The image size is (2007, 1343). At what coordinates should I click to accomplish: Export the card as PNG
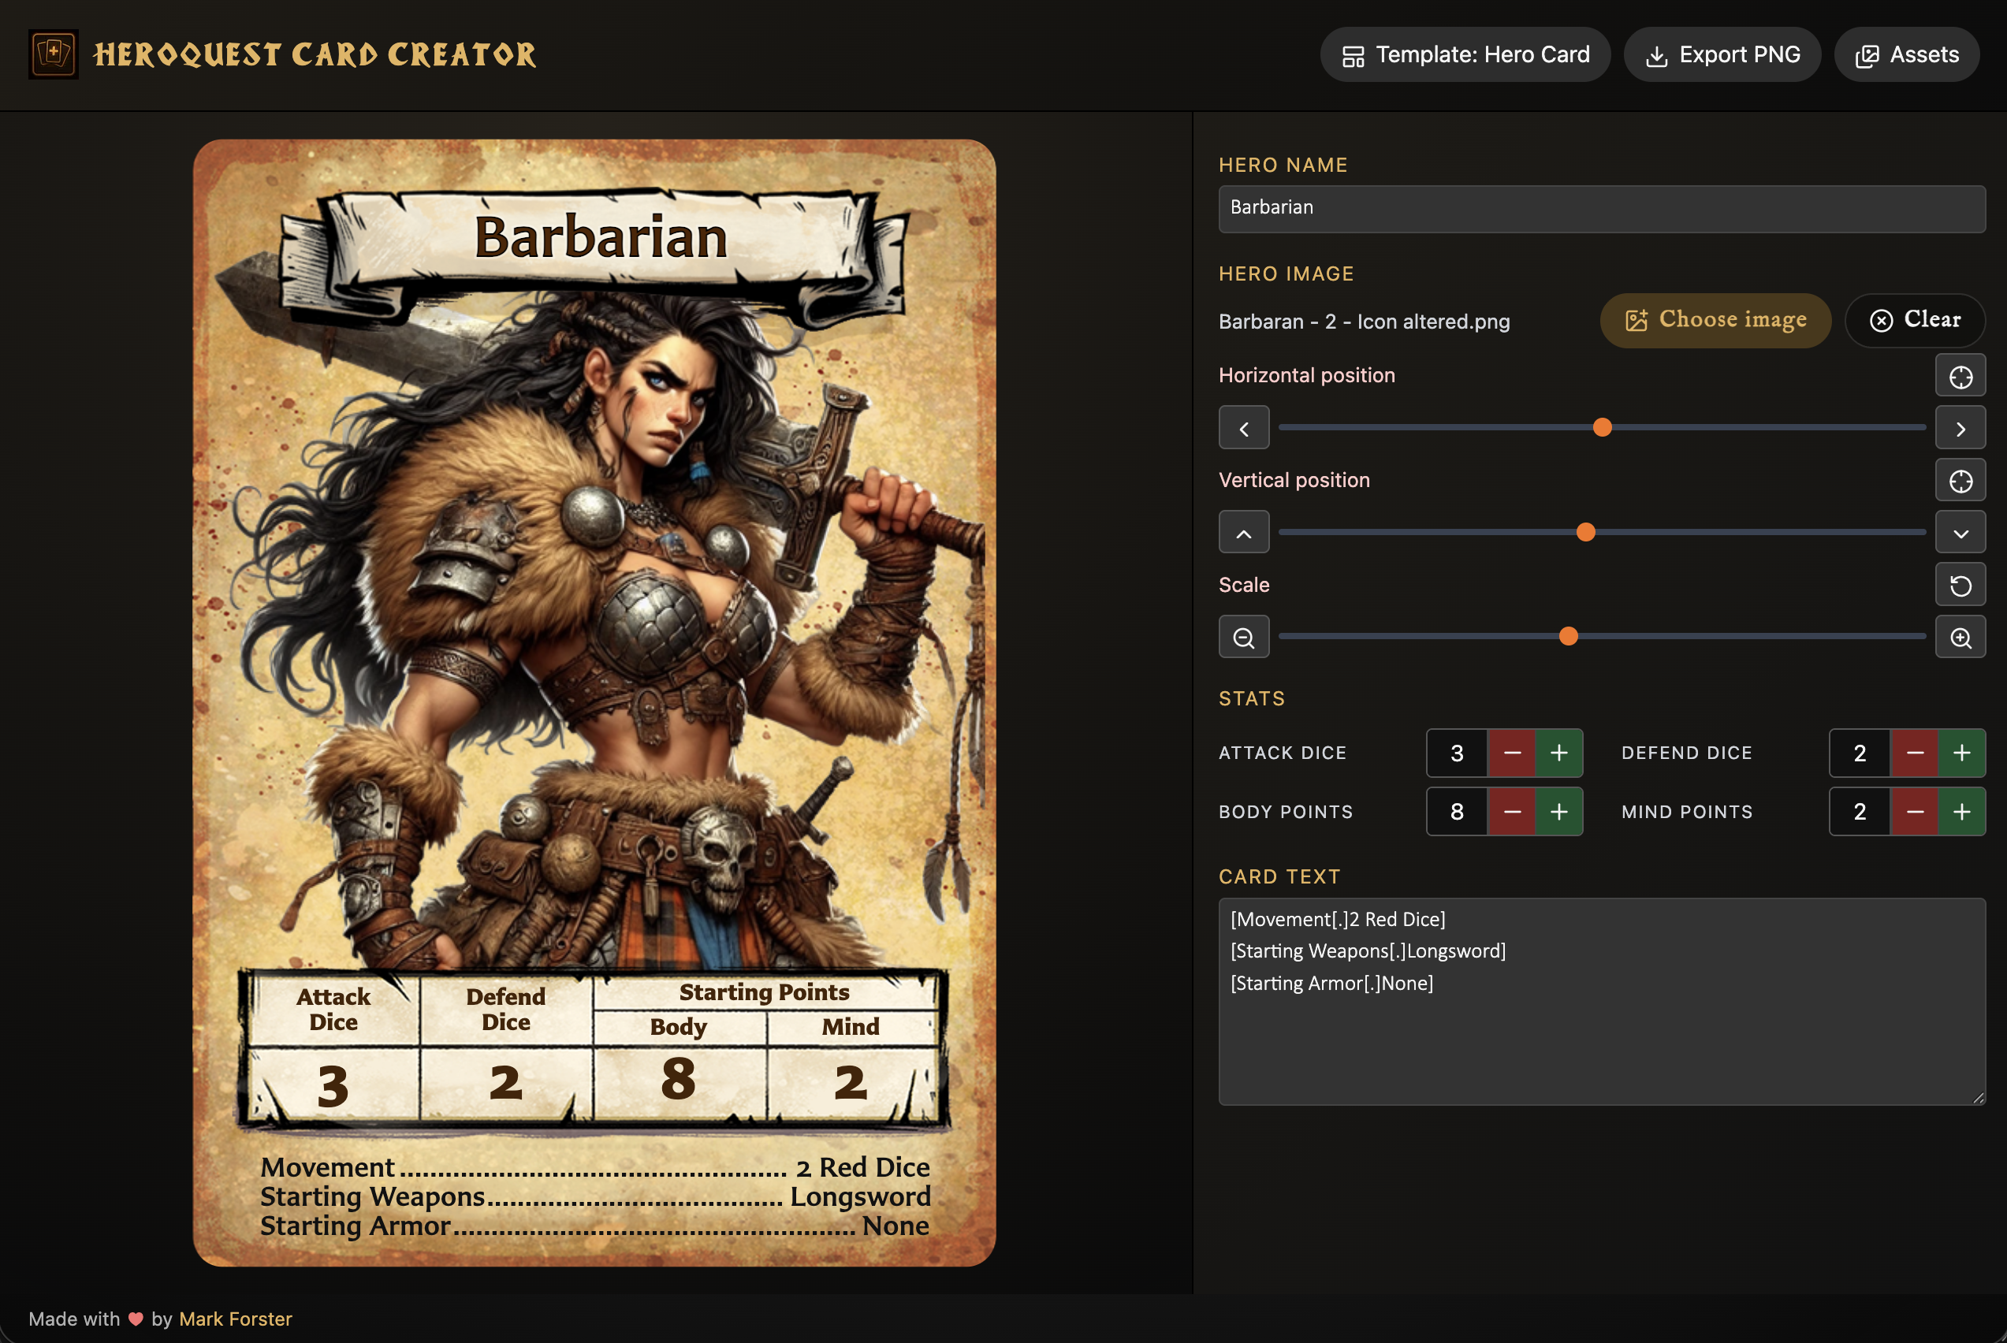tap(1722, 55)
